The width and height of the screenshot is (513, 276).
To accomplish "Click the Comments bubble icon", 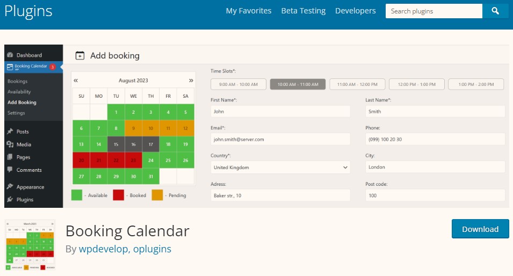I will click(10, 169).
